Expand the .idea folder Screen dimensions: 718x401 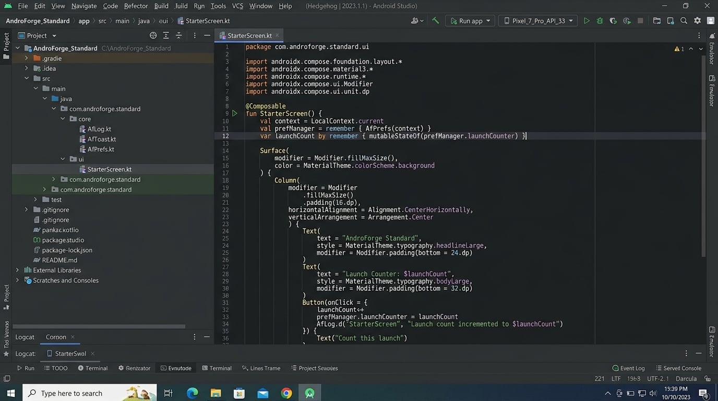pyautogui.click(x=27, y=68)
